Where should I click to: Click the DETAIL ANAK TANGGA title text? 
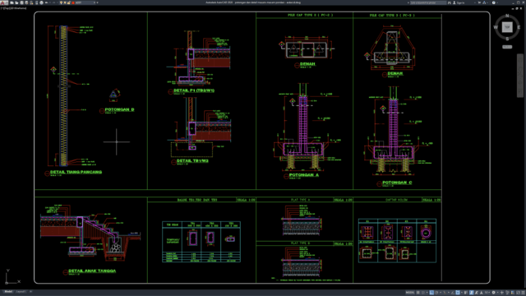point(92,271)
